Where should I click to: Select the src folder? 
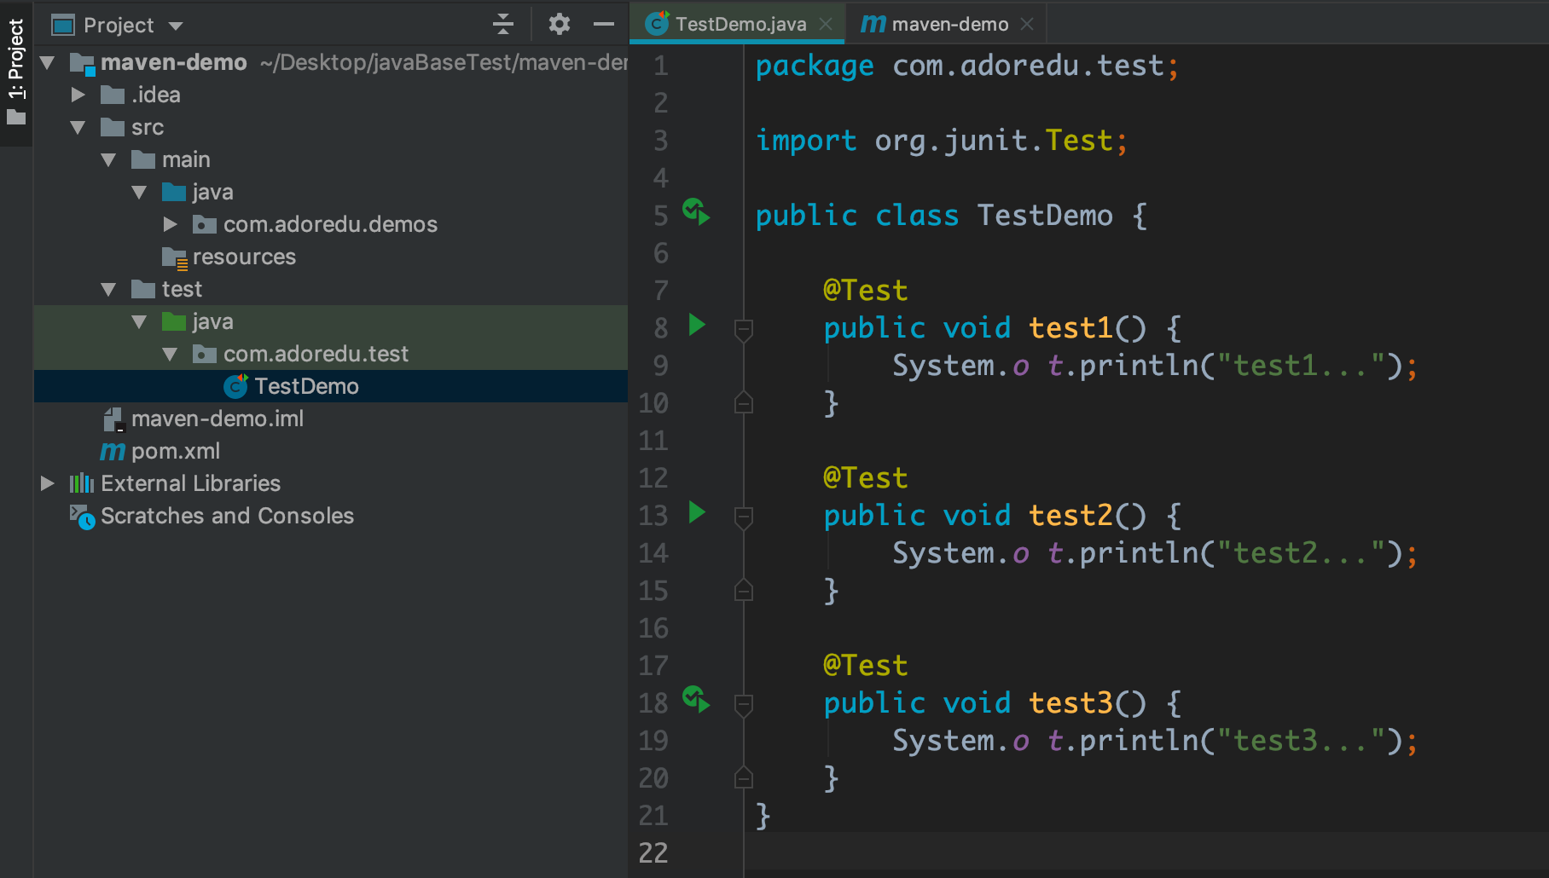[x=331, y=127]
